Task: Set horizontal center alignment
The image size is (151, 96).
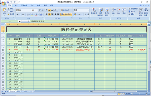Action: click(x=49, y=14)
